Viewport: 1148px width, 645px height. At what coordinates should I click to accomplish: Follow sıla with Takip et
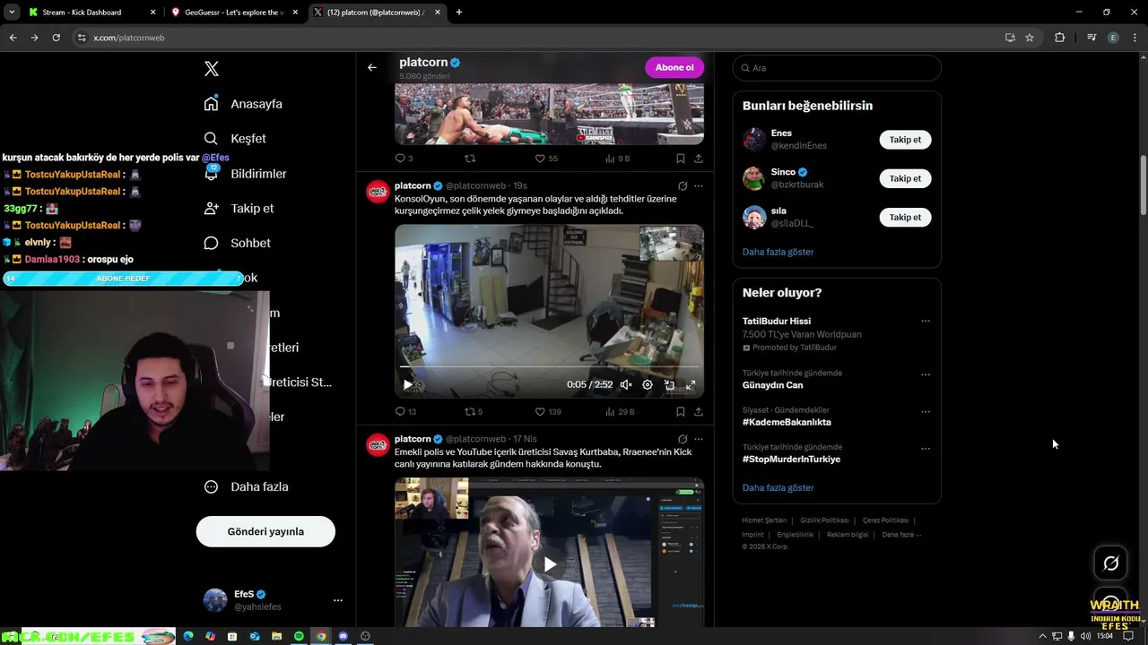pyautogui.click(x=905, y=217)
